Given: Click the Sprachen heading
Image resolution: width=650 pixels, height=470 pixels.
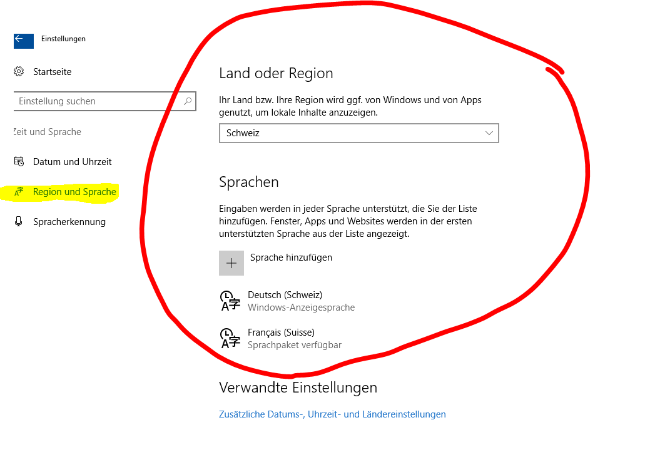Looking at the screenshot, I should click(249, 182).
